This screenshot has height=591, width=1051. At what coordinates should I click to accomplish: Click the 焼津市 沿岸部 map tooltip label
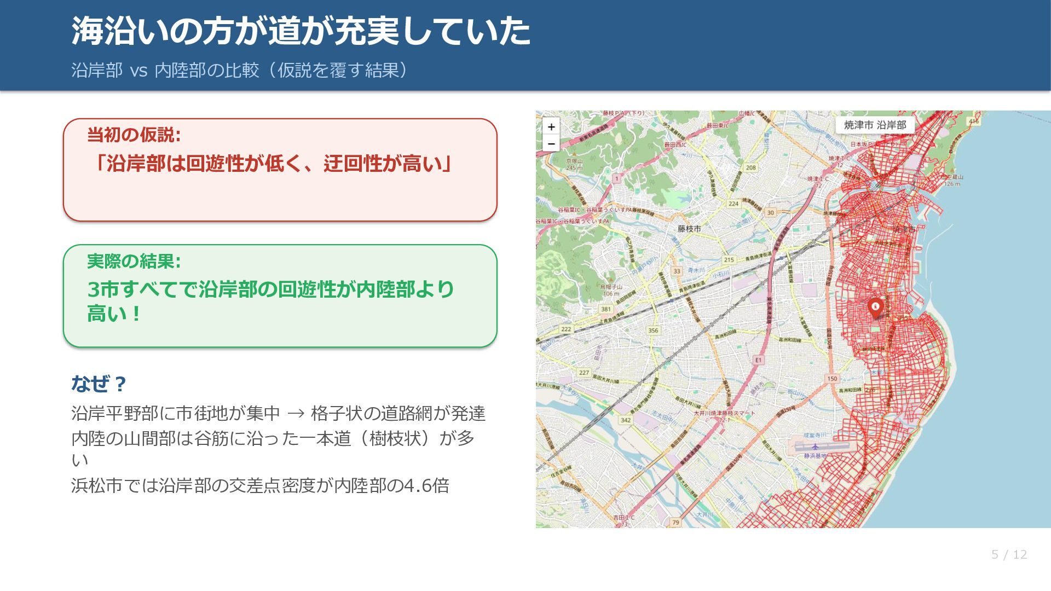coord(875,125)
